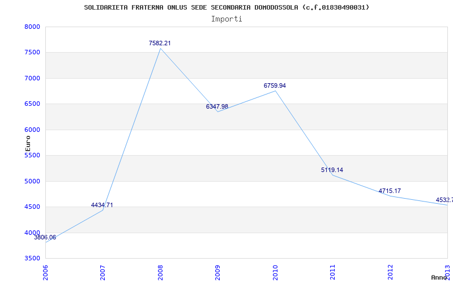The image size is (453, 283).
Task: Select the 4715.17 data label
Action: (390, 191)
